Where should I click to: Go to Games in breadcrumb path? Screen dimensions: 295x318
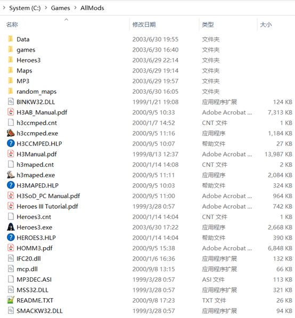(x=60, y=8)
